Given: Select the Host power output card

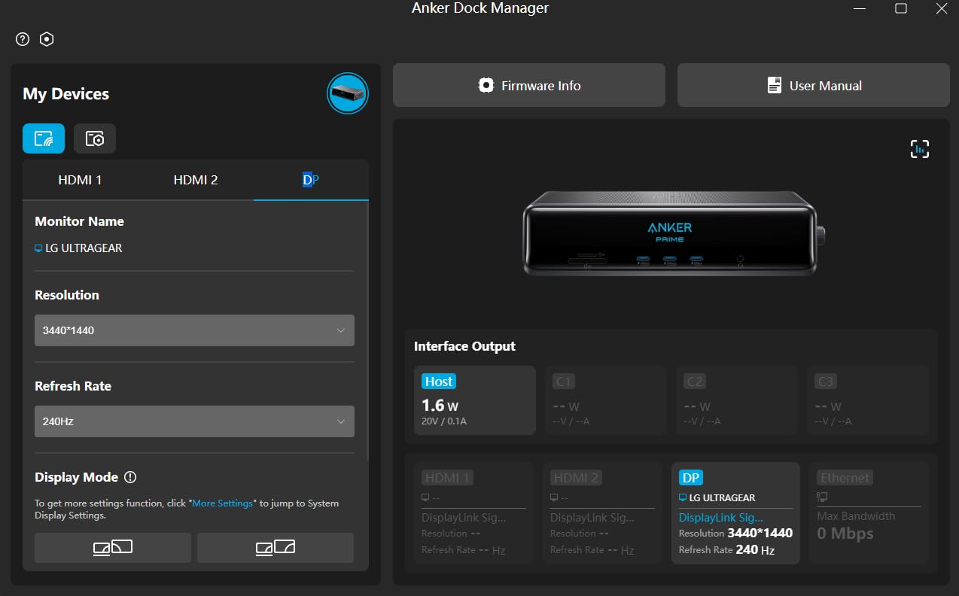Looking at the screenshot, I should [x=475, y=400].
